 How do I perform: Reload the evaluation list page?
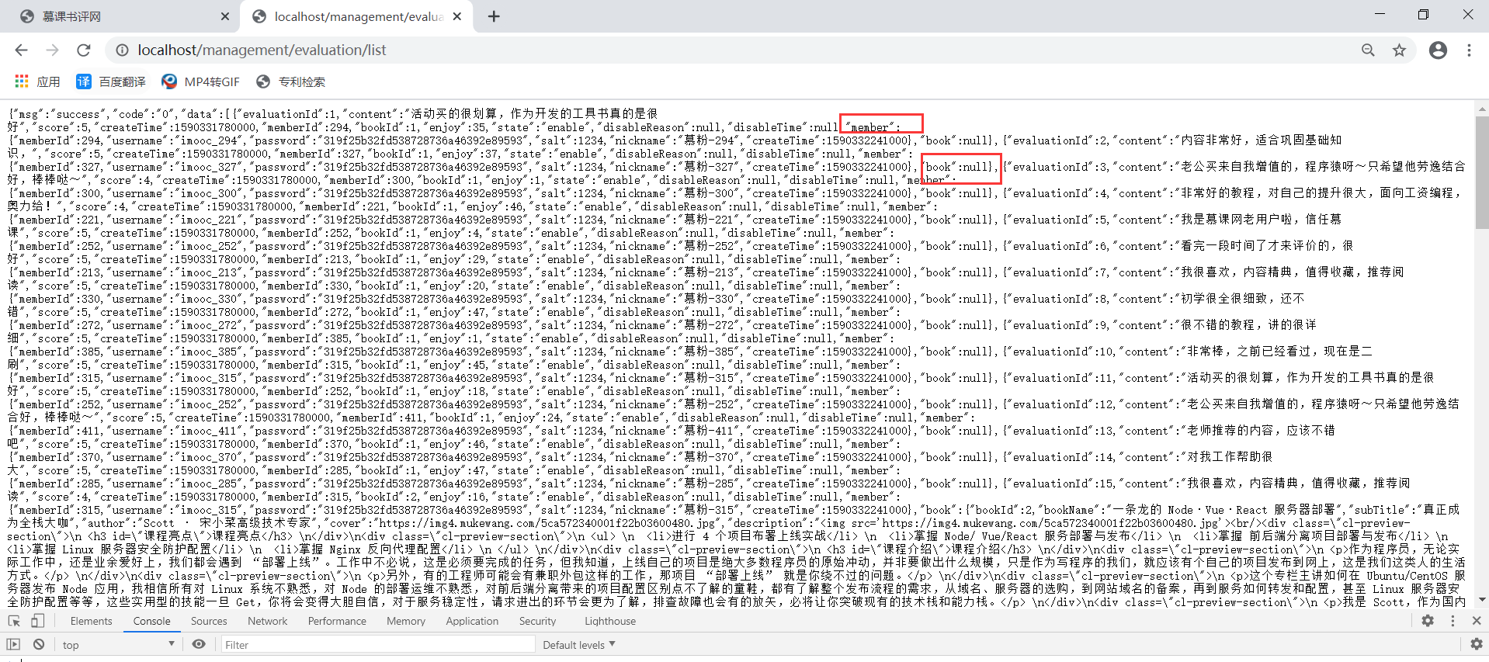point(84,50)
